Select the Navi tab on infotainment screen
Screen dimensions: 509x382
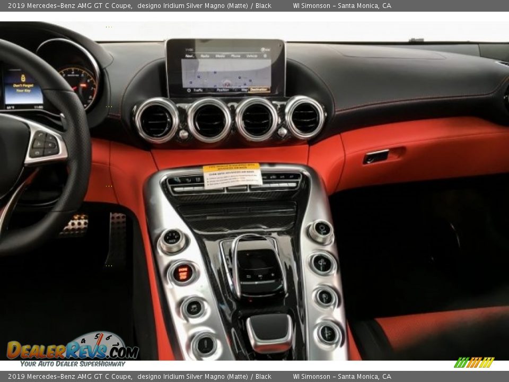point(190,56)
